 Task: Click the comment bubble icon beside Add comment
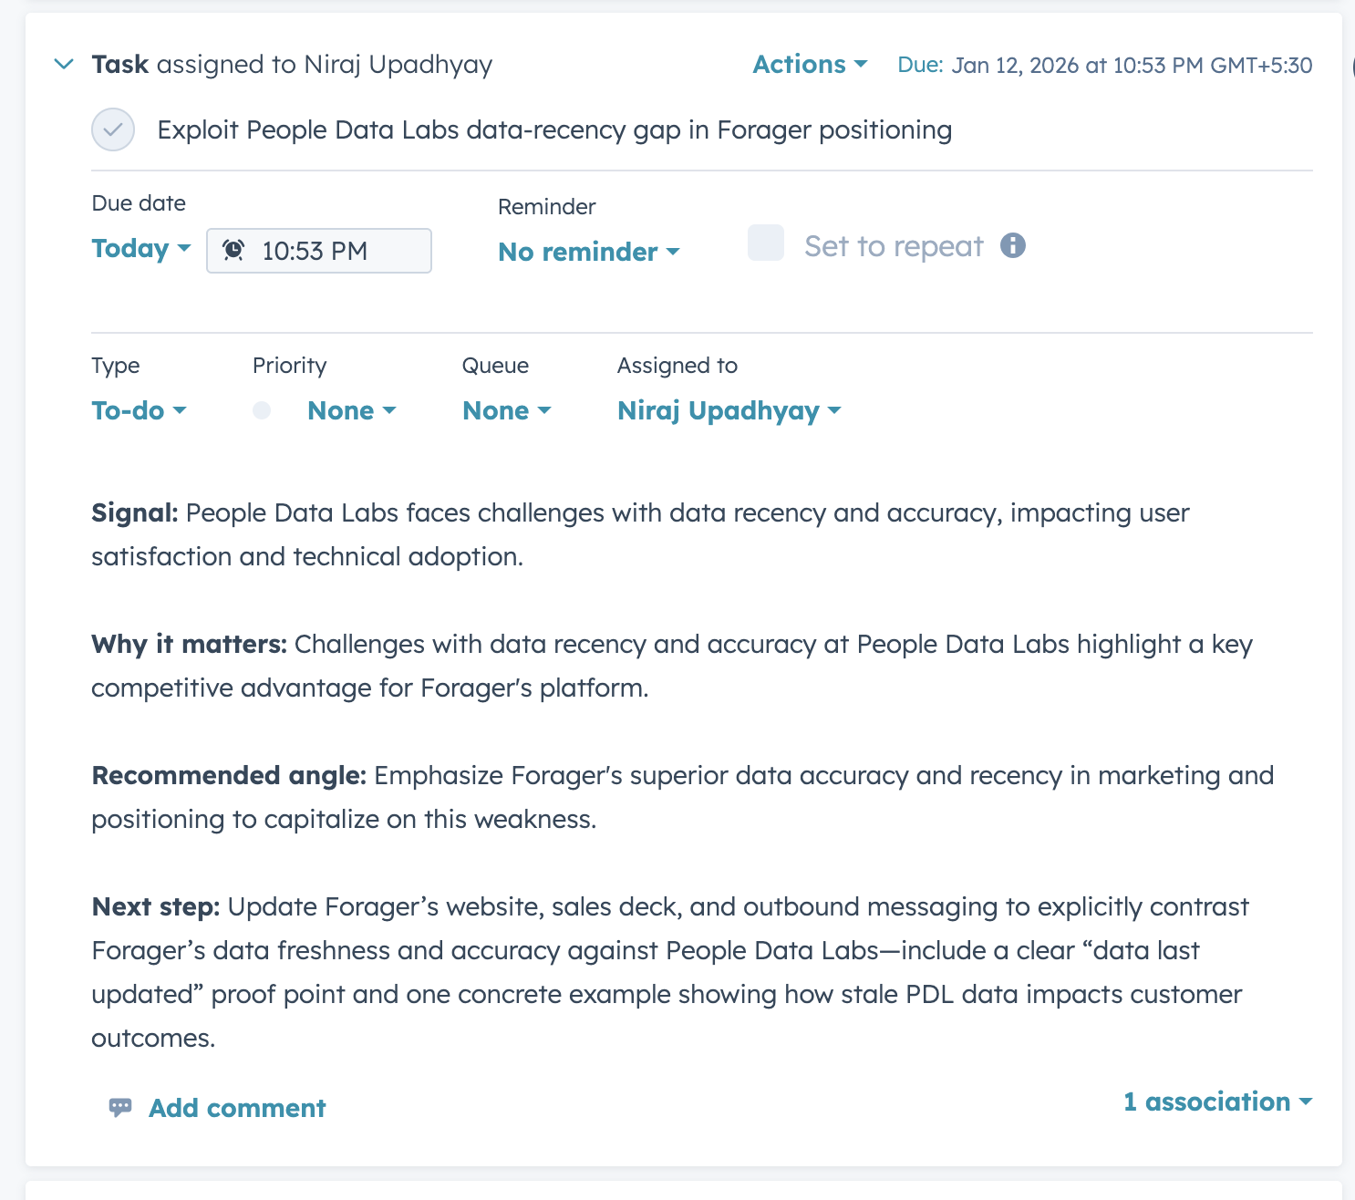click(120, 1107)
